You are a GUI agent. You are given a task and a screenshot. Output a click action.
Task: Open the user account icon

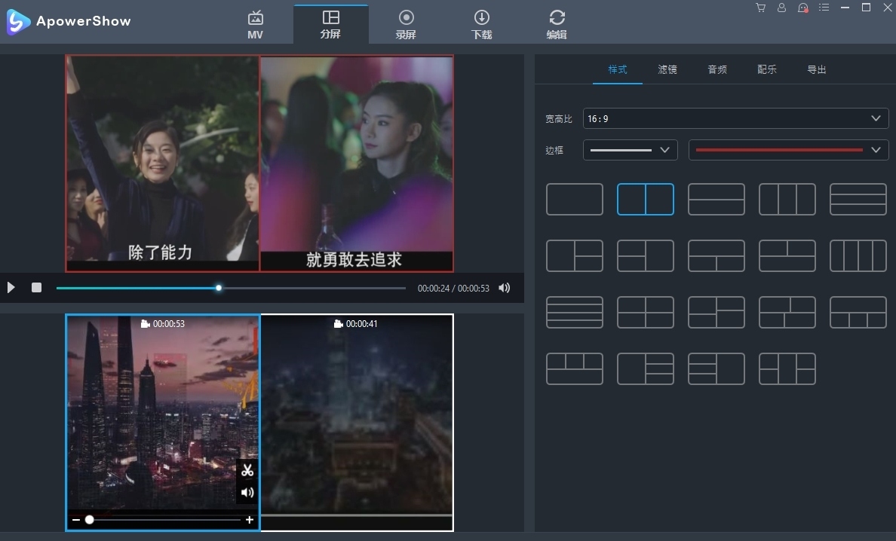pyautogui.click(x=781, y=8)
